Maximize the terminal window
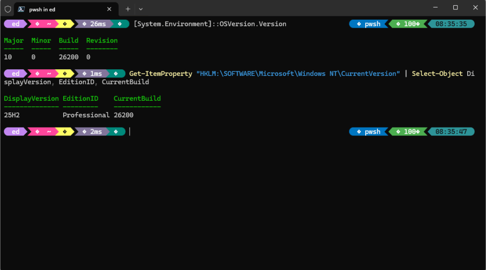The width and height of the screenshot is (486, 270). [x=455, y=8]
